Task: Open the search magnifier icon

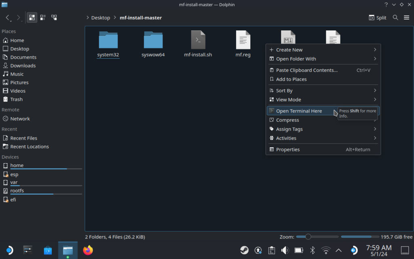Action: coord(395,17)
